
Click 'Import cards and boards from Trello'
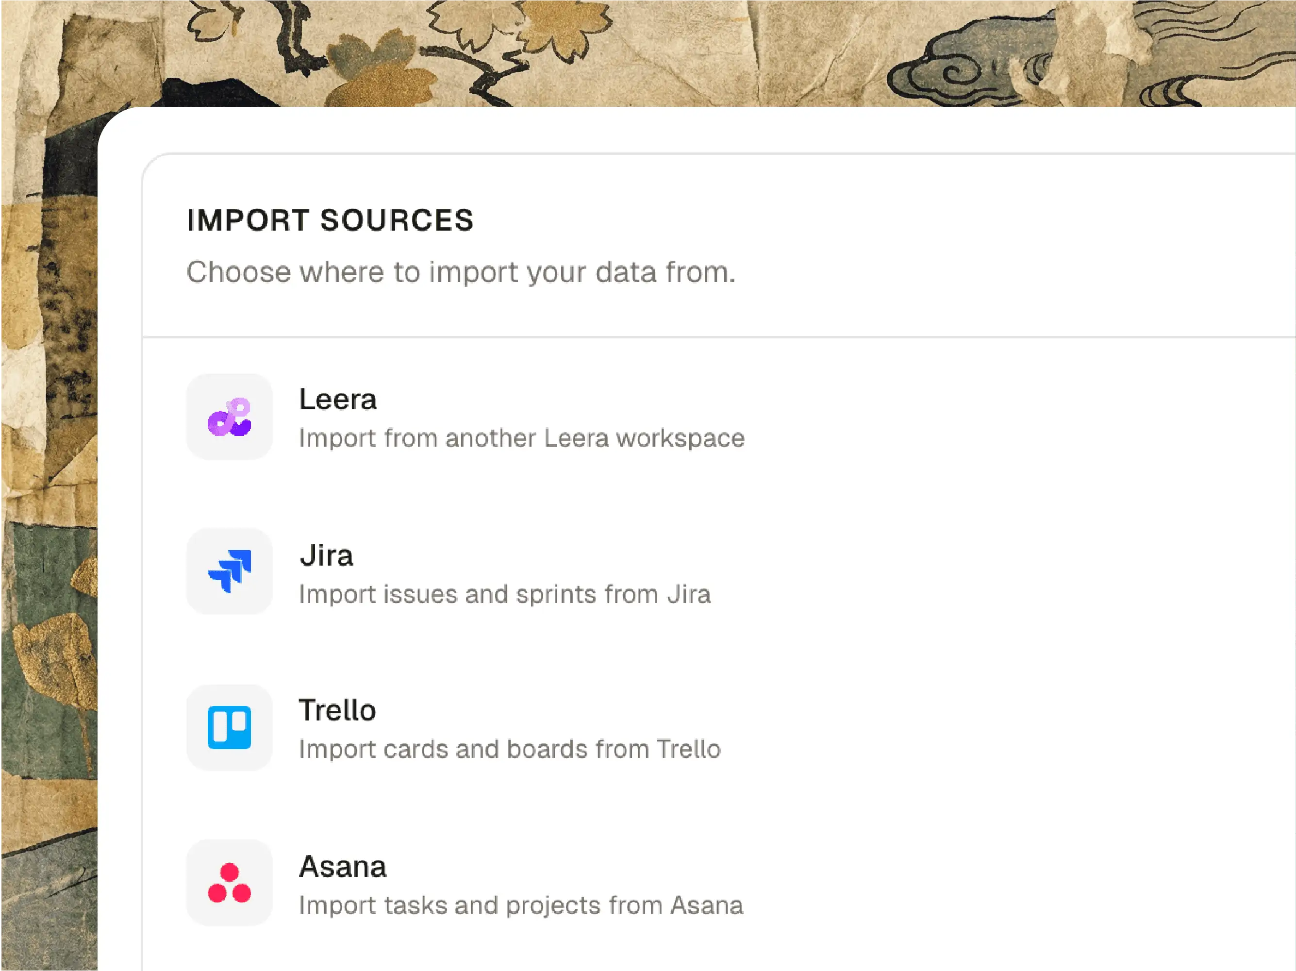(x=509, y=750)
